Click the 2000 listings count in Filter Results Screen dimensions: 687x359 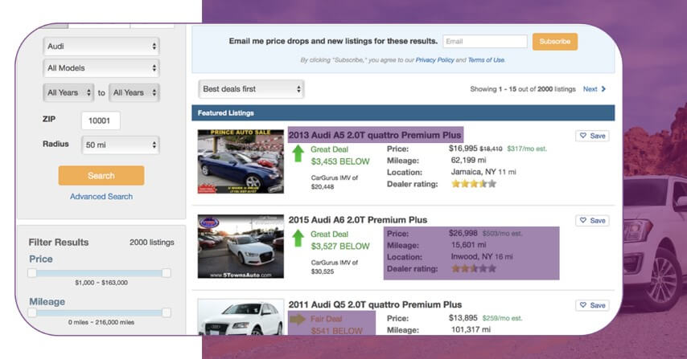151,243
